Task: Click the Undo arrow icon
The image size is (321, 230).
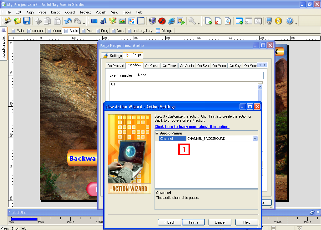Action: 68,21
